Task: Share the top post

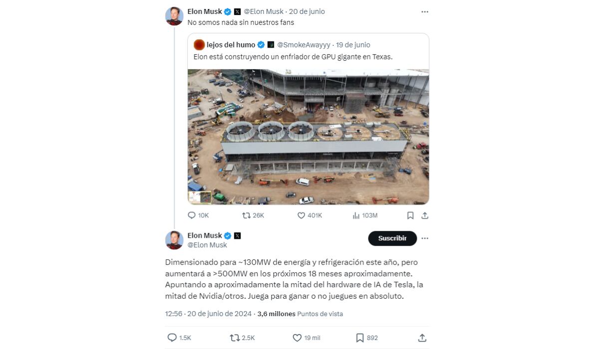Action: pos(425,215)
